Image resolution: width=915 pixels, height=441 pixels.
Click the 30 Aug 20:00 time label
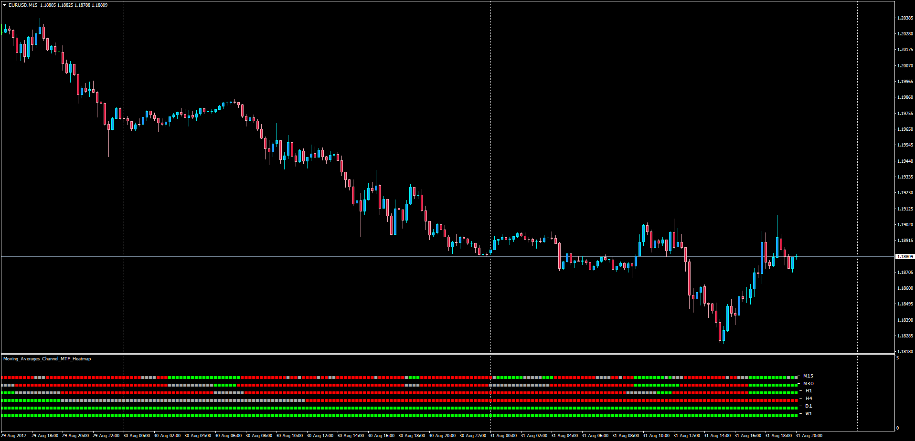pos(442,436)
